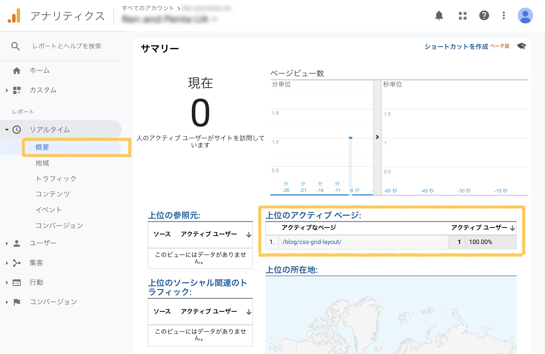
Task: Click the user account avatar
Action: coord(525,16)
